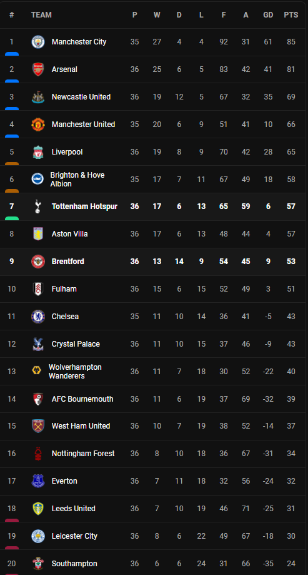Click the Manchester United crest icon
Screen dimensions: 308x575
(x=38, y=125)
